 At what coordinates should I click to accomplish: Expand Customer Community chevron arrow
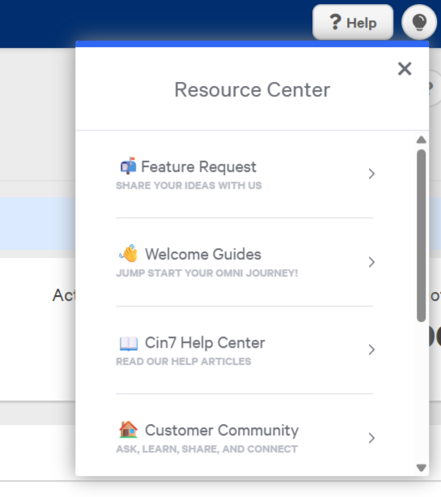coord(371,438)
